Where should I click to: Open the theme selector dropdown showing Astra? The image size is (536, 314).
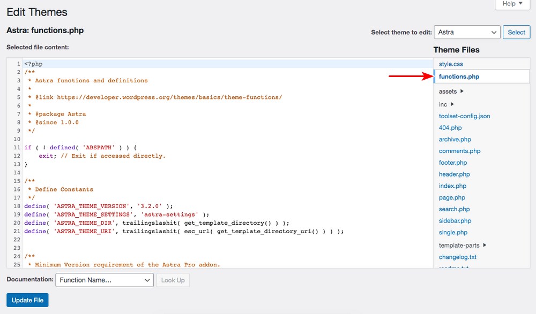pyautogui.click(x=467, y=32)
